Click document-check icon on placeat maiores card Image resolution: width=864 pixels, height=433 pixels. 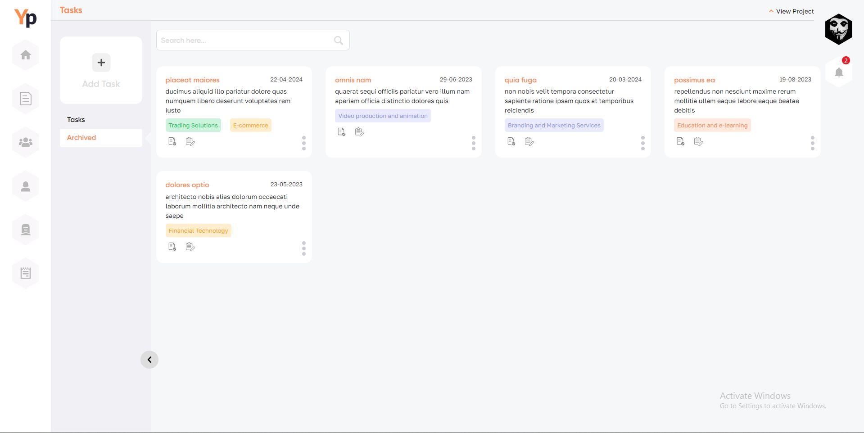point(172,141)
